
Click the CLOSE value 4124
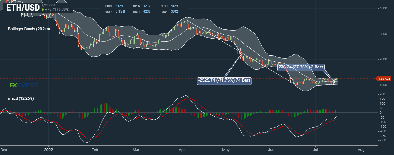174,6
